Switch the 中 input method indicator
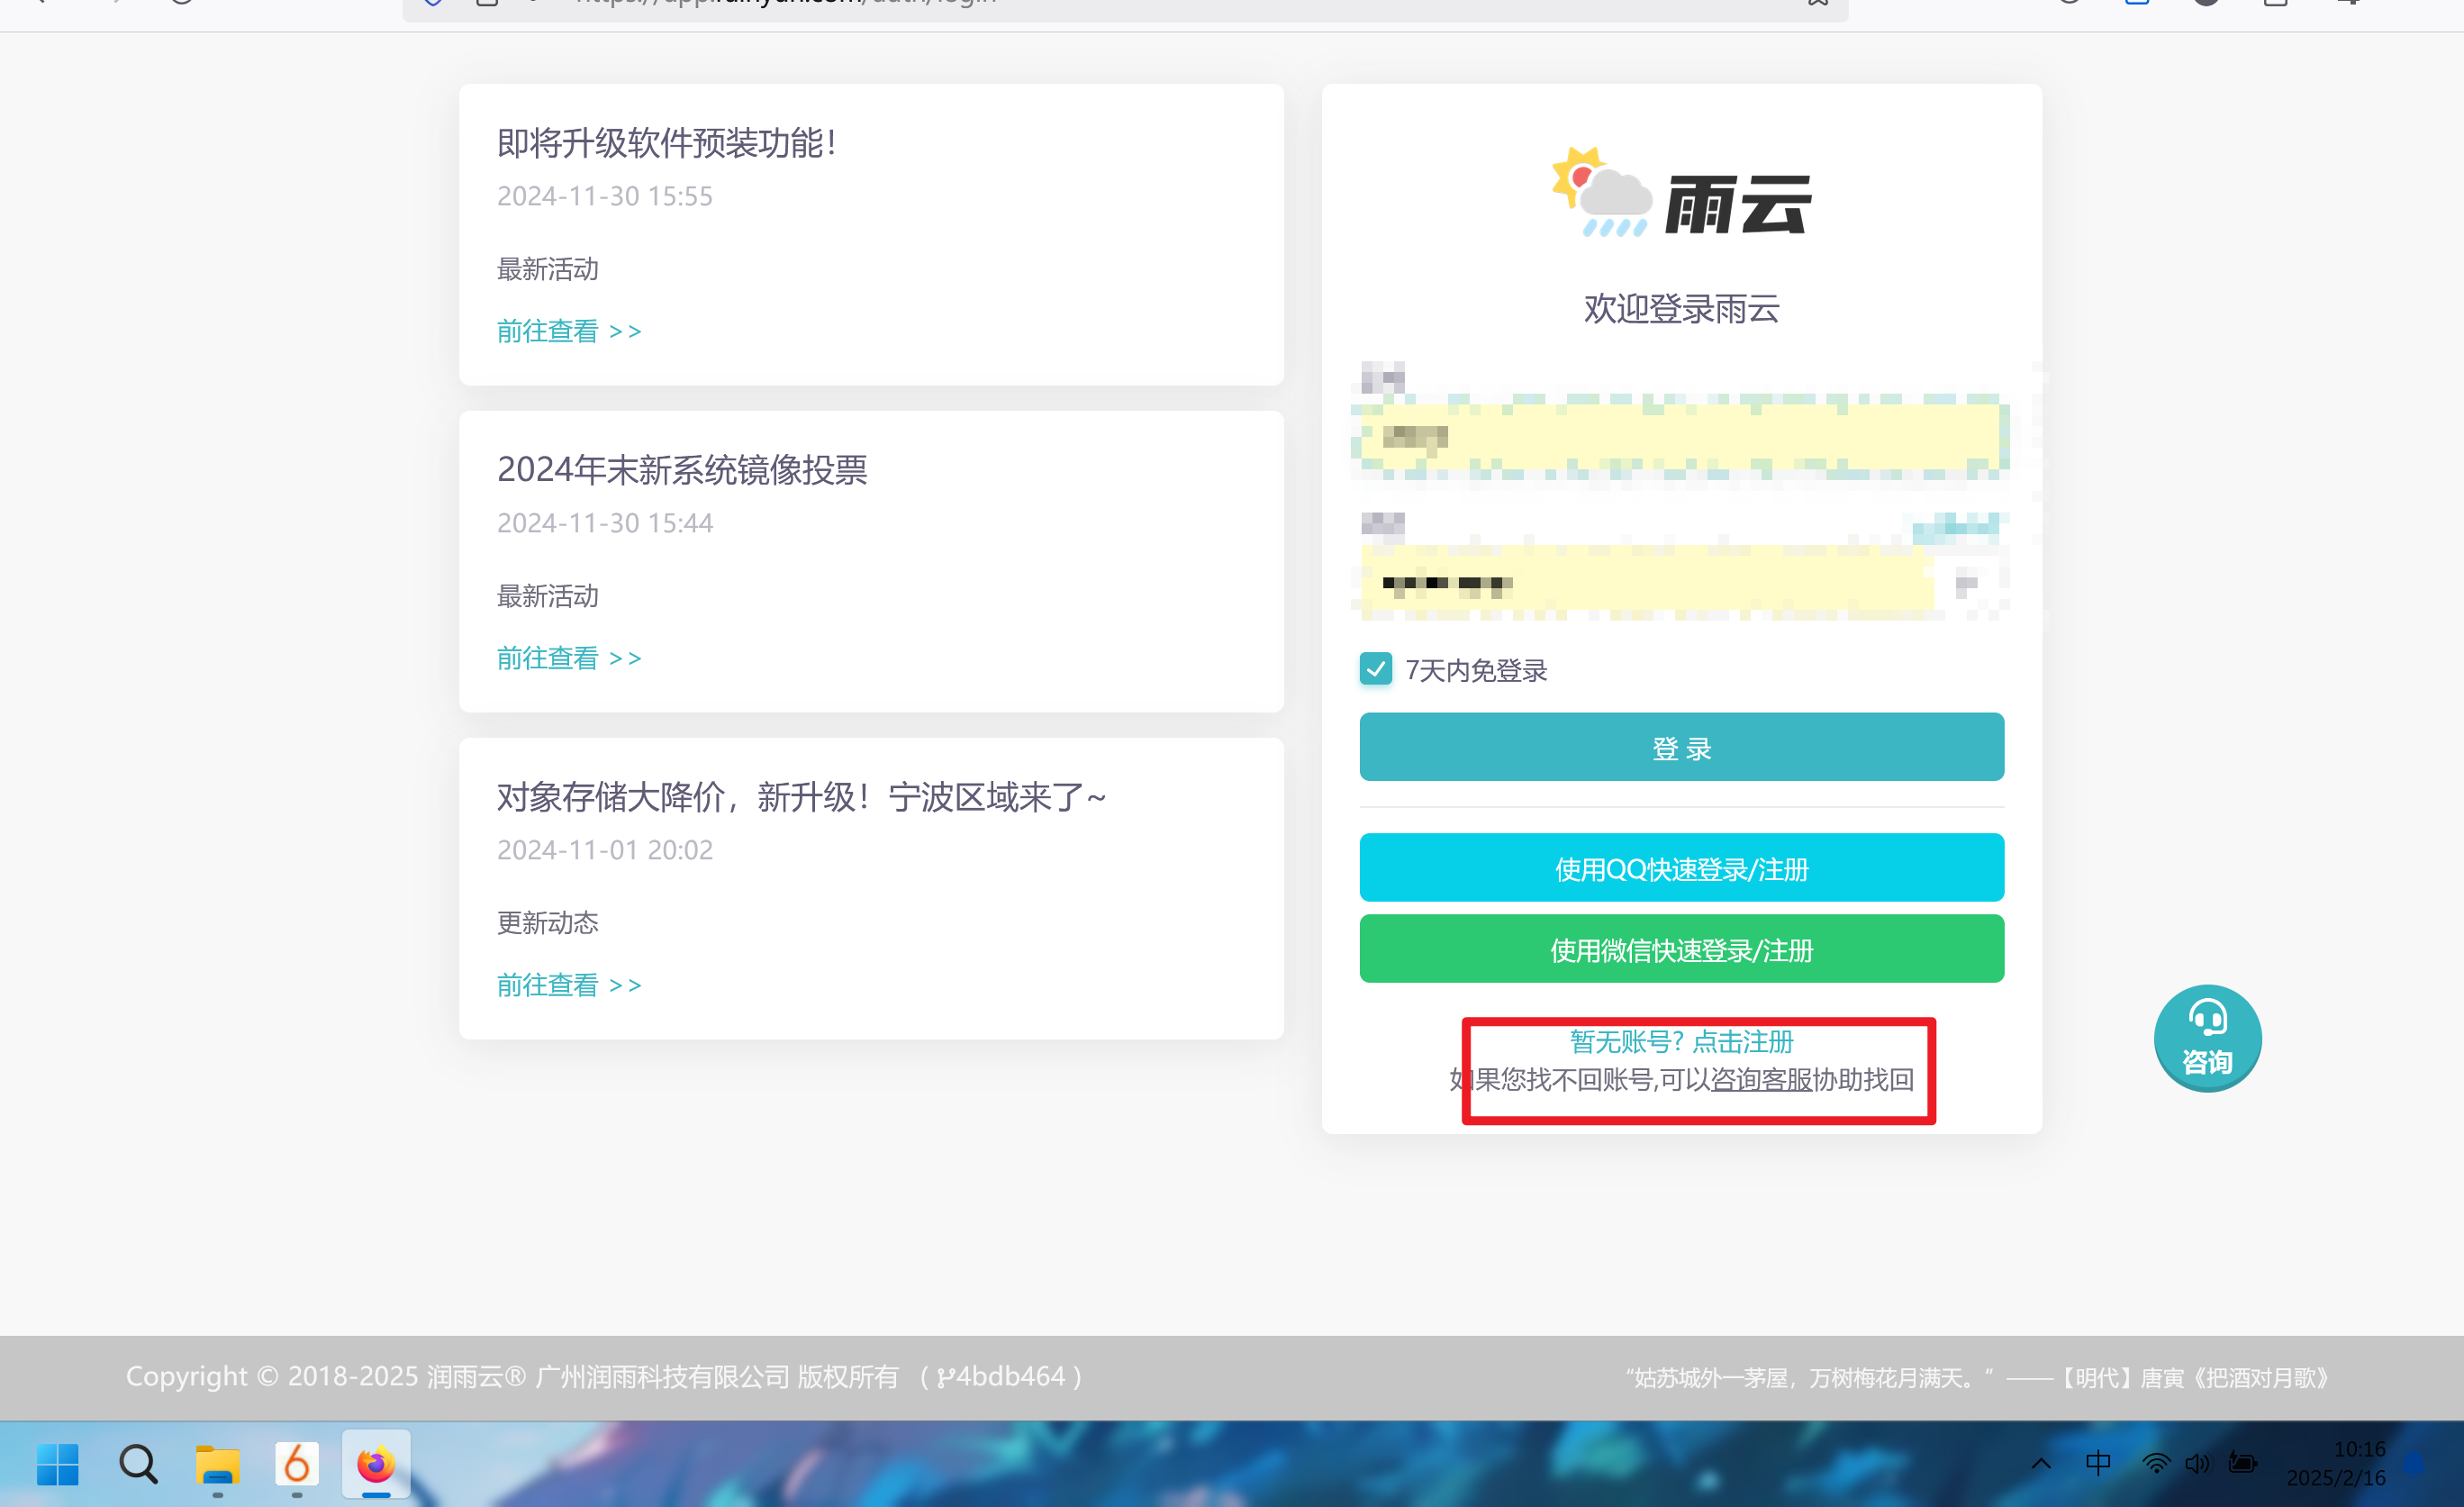The width and height of the screenshot is (2464, 1507). pos(2098,1463)
